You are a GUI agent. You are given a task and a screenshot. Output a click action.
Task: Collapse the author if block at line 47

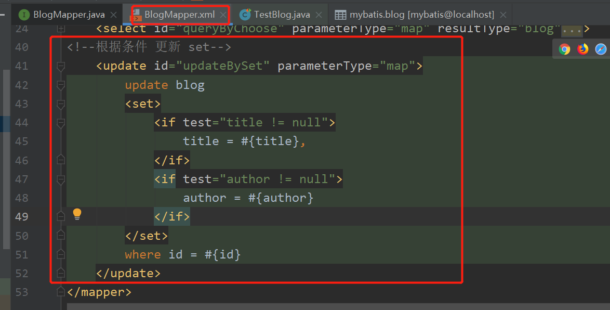point(61,179)
